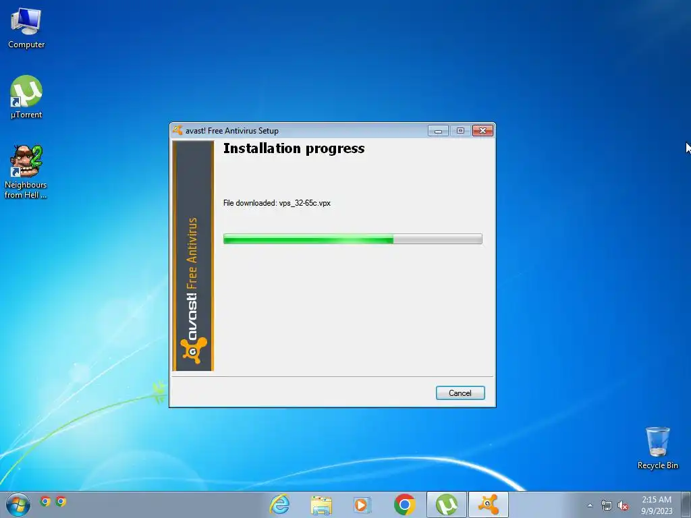Cancel the avast installation
The width and height of the screenshot is (691, 518).
(x=460, y=393)
